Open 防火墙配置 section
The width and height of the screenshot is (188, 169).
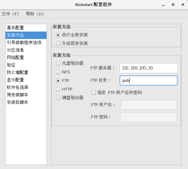pyautogui.click(x=26, y=72)
